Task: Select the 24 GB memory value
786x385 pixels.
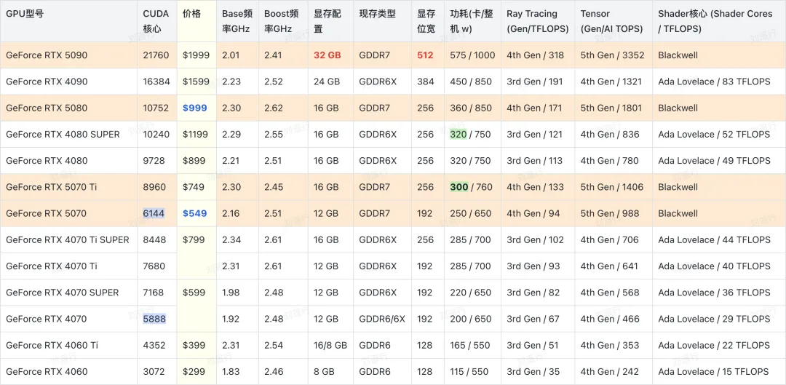Action: (326, 82)
